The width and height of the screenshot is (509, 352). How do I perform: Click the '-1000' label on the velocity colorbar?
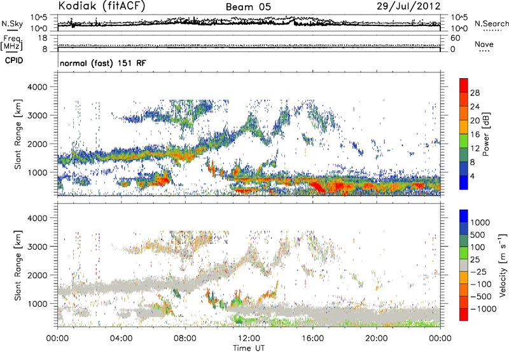point(483,309)
